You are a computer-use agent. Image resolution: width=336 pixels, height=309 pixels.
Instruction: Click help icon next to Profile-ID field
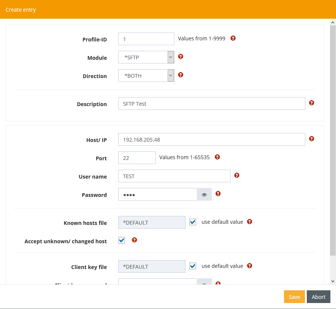point(233,38)
